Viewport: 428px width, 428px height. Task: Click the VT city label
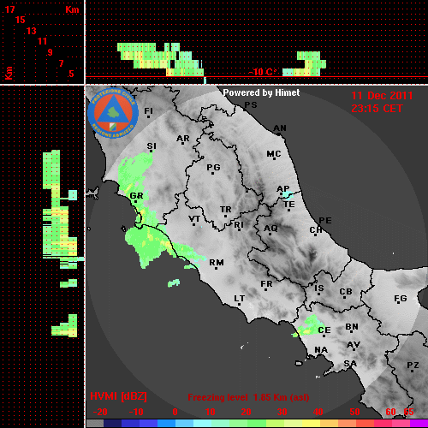coord(194,219)
